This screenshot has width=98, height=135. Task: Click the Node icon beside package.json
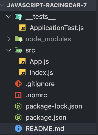(18, 117)
